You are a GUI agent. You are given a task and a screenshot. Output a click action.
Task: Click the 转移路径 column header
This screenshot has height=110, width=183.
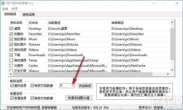[x=140, y=23]
